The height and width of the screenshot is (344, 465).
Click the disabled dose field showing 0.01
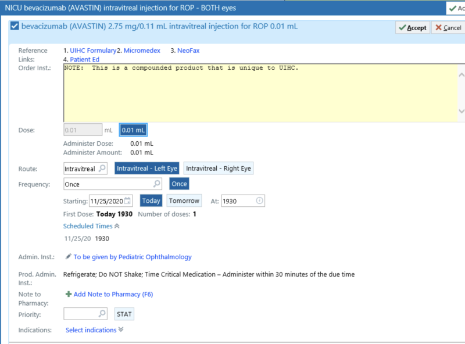click(x=83, y=130)
